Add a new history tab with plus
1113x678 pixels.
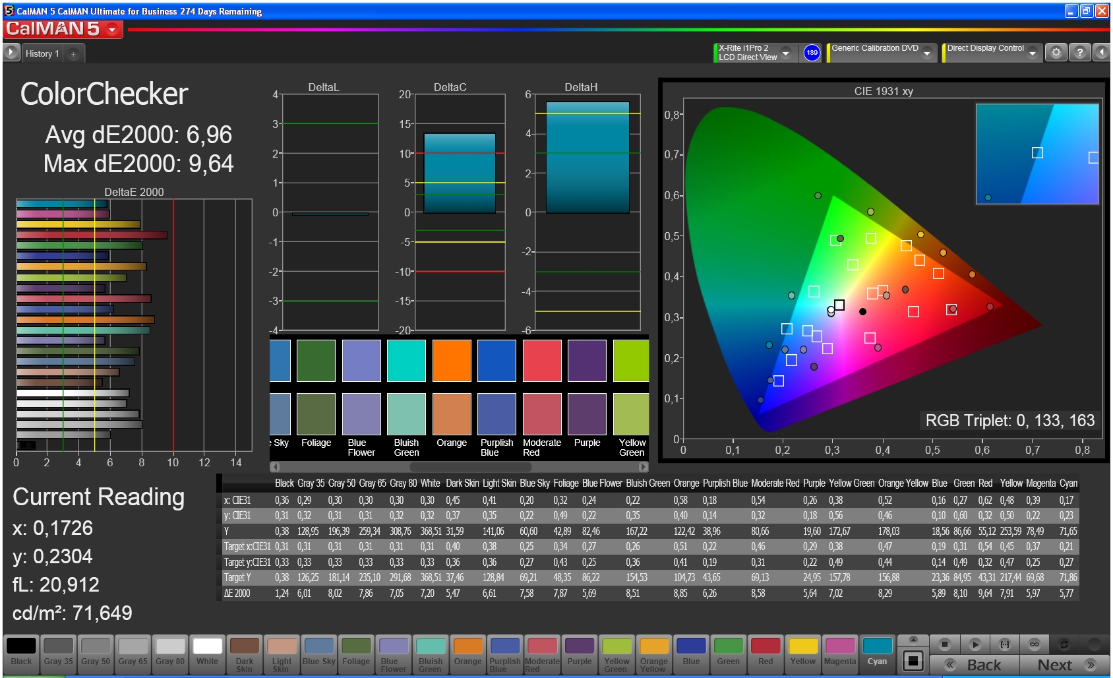[73, 54]
